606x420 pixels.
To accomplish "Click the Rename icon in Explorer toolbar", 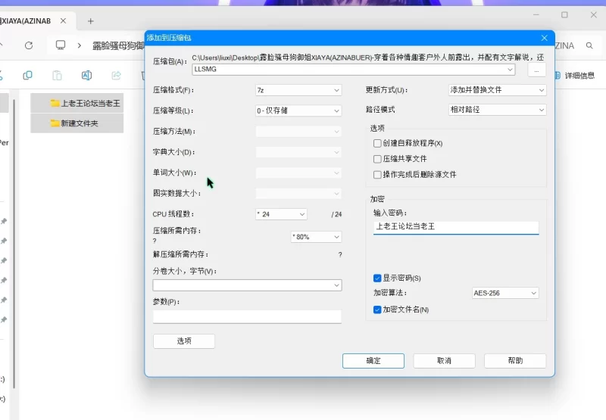I will tap(86, 75).
